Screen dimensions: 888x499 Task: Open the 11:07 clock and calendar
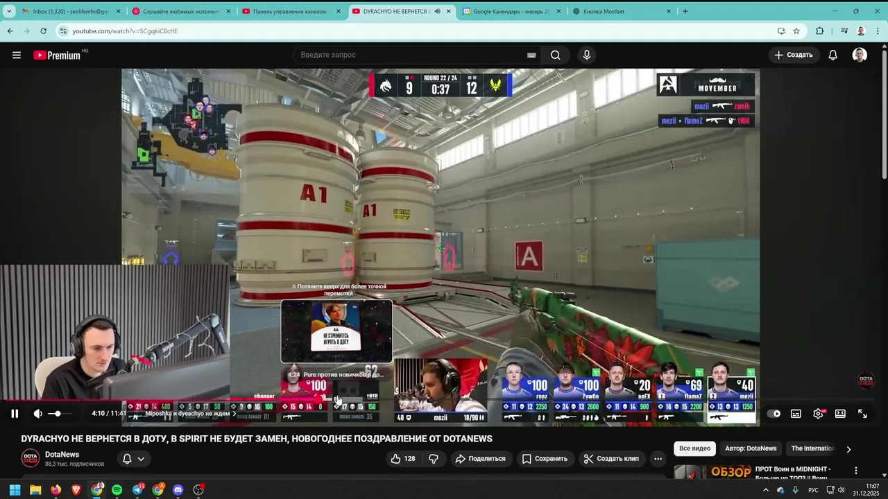click(x=866, y=490)
